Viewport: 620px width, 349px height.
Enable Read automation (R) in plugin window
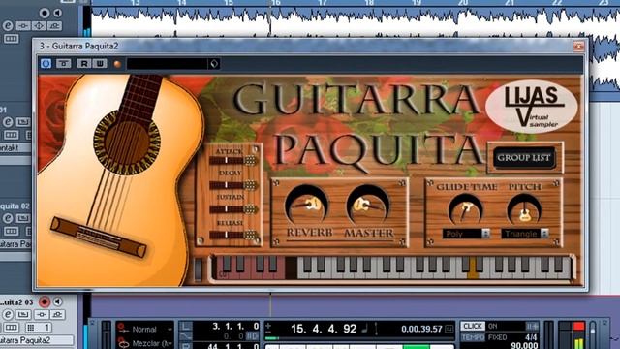pos(84,63)
